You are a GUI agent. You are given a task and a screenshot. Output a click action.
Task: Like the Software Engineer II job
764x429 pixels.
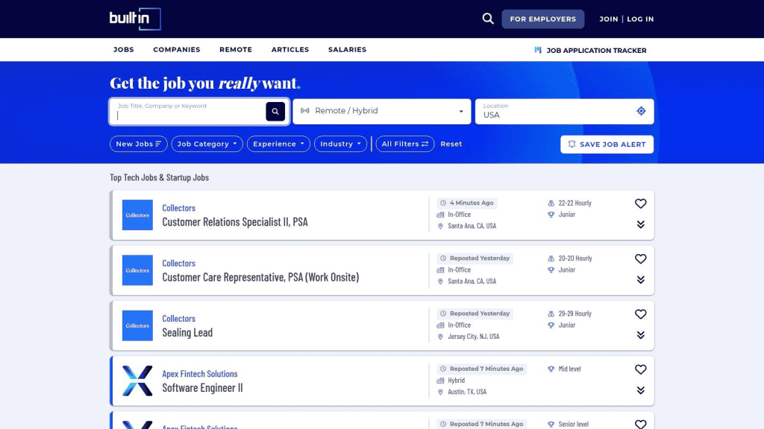[640, 369]
